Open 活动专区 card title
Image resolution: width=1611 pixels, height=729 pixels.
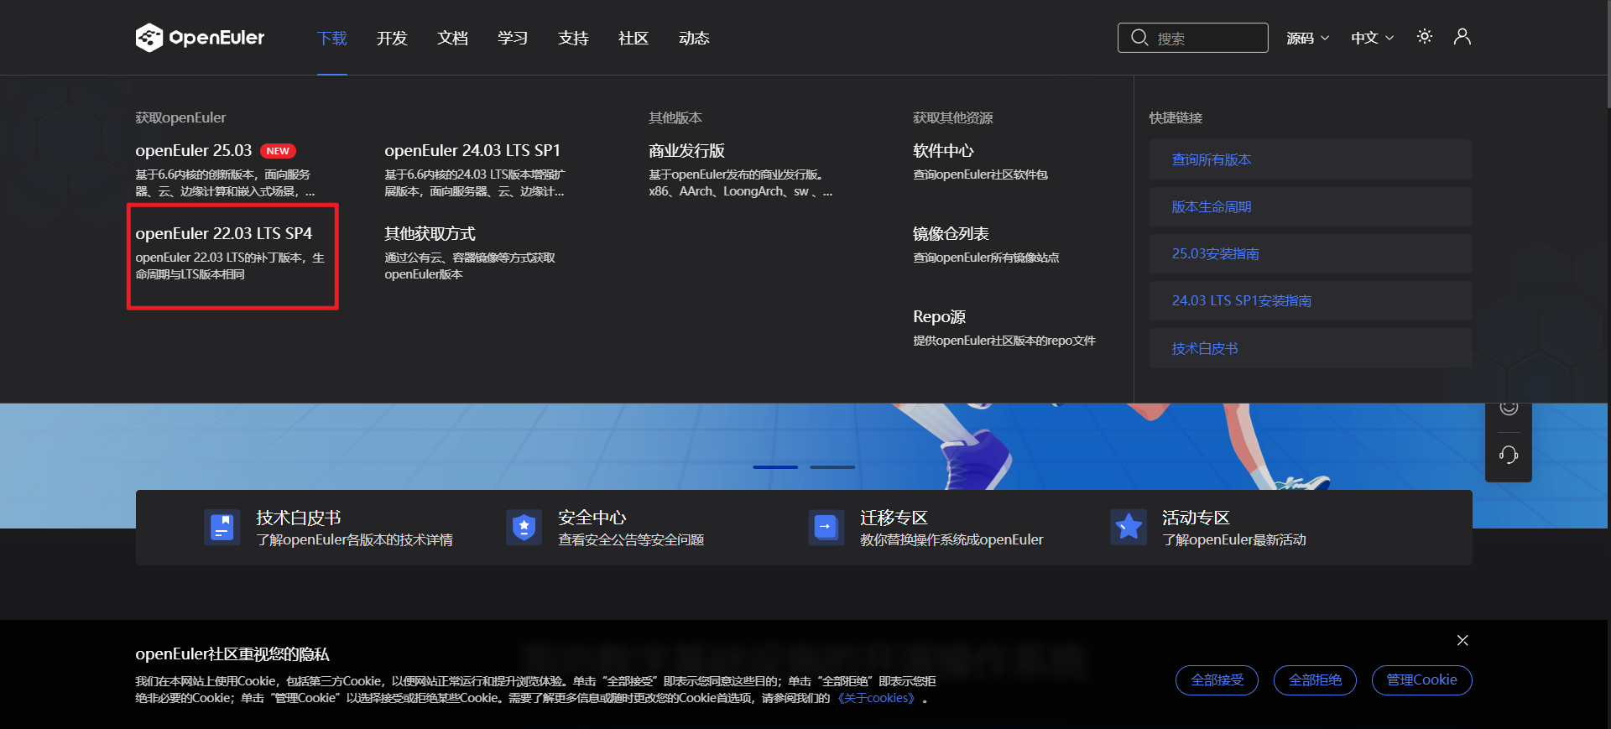tap(1197, 518)
